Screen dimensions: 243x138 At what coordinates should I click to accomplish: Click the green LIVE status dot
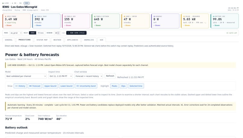coord(3,3)
